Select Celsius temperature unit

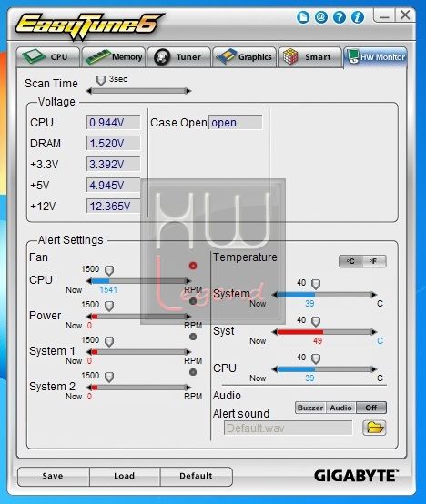[351, 261]
